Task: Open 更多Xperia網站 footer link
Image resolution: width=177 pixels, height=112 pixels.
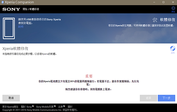Action: pyautogui.click(x=10, y=107)
